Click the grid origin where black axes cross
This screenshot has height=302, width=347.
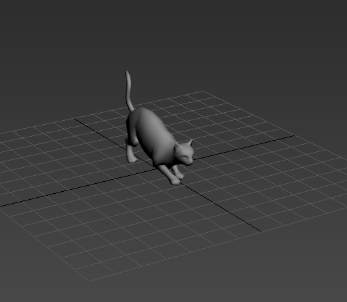156,169
